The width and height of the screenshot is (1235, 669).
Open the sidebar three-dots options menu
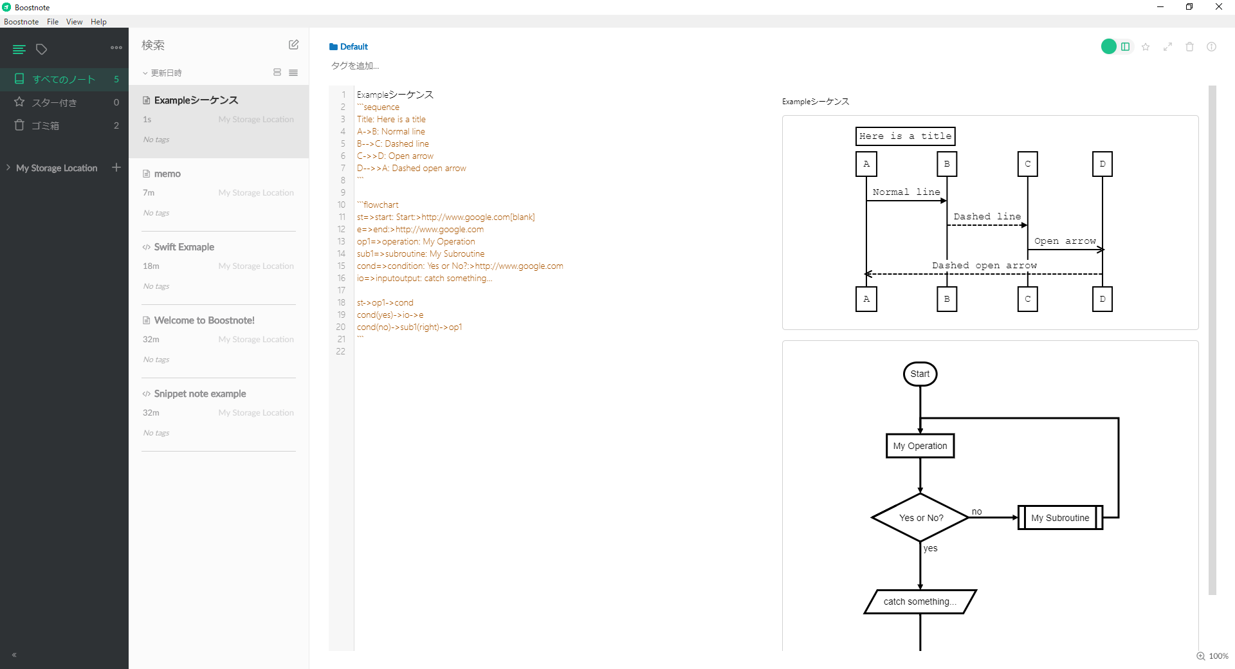coord(116,48)
